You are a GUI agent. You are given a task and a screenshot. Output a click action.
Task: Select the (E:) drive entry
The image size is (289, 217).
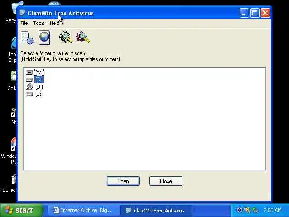click(39, 94)
